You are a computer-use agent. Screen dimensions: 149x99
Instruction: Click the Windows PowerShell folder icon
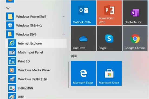pyautogui.click(x=10, y=16)
